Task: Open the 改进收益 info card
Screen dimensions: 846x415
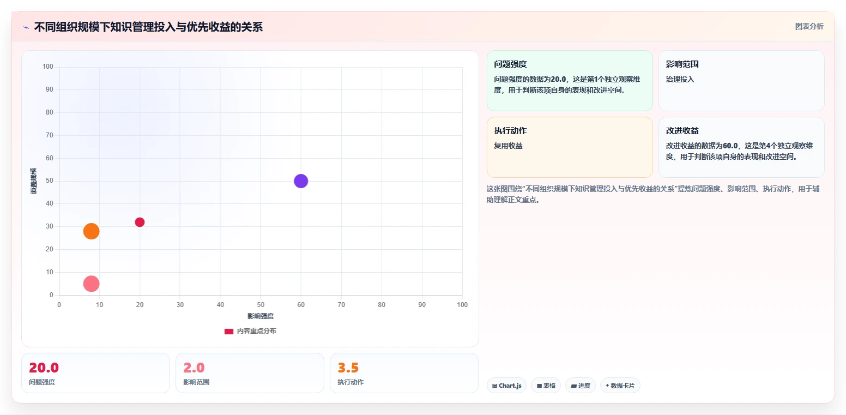Action: [x=741, y=147]
